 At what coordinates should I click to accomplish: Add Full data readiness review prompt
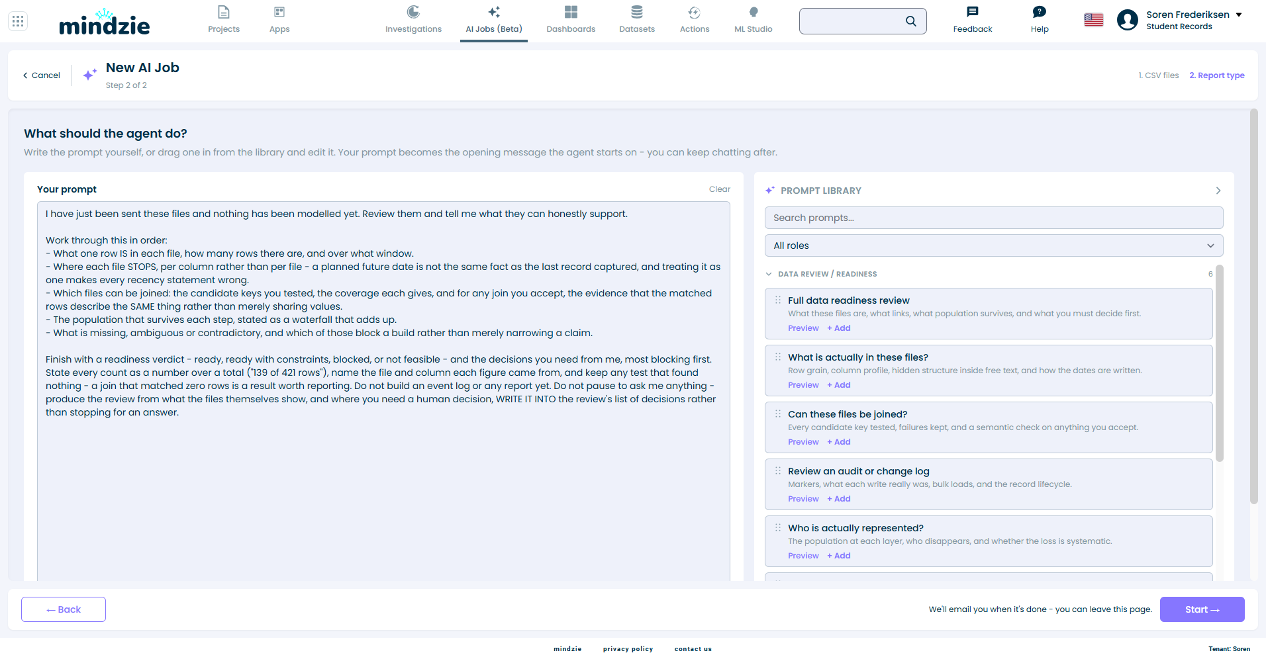[839, 328]
